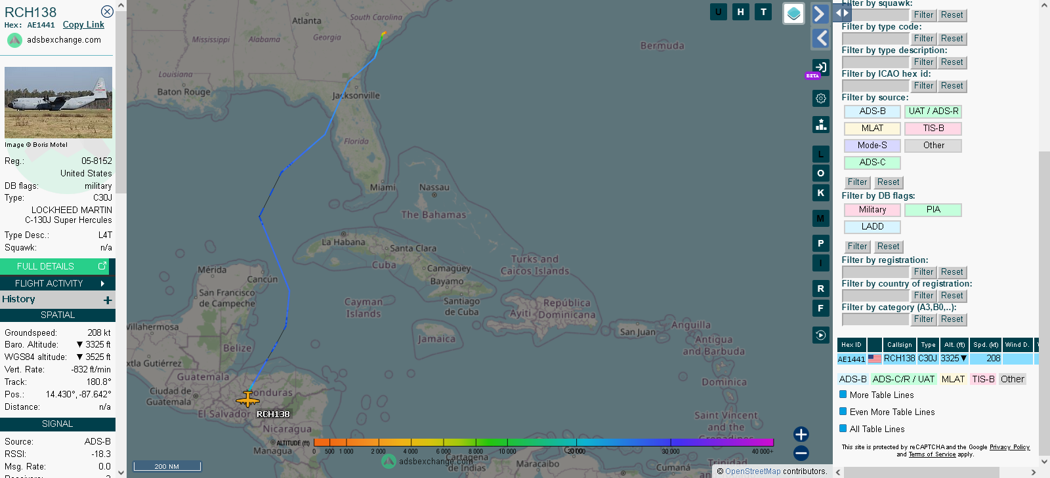Click the external-link icon on Full Details
Screen dimensions: 1050x478
(x=102, y=266)
